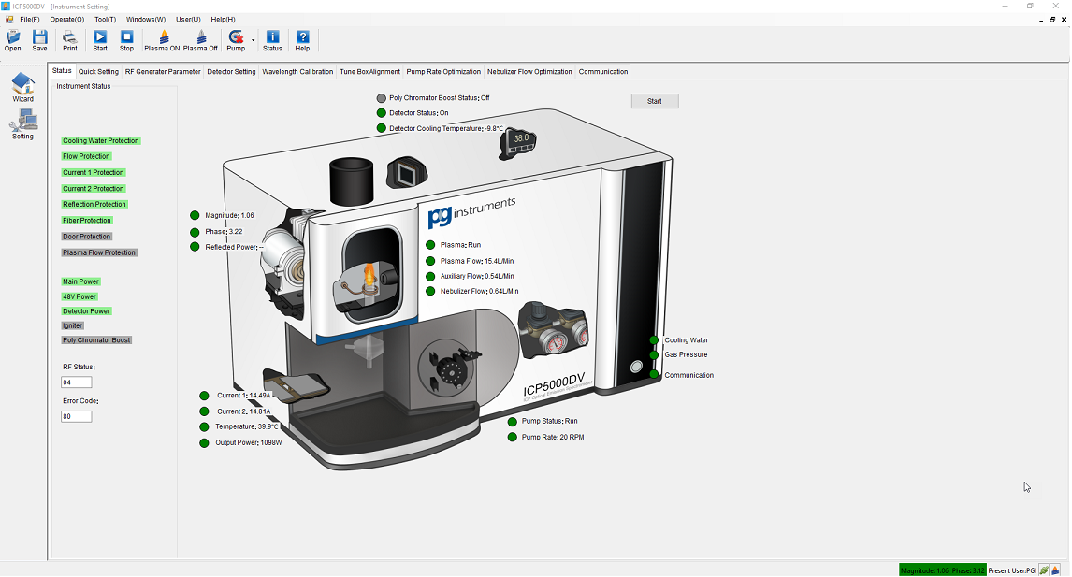
Task: Click the Magnitude indicator dot
Action: tap(195, 215)
